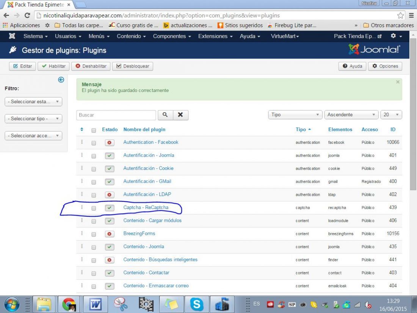Open the Pack Tienda Ep... site link
The height and width of the screenshot is (313, 417).
[358, 36]
